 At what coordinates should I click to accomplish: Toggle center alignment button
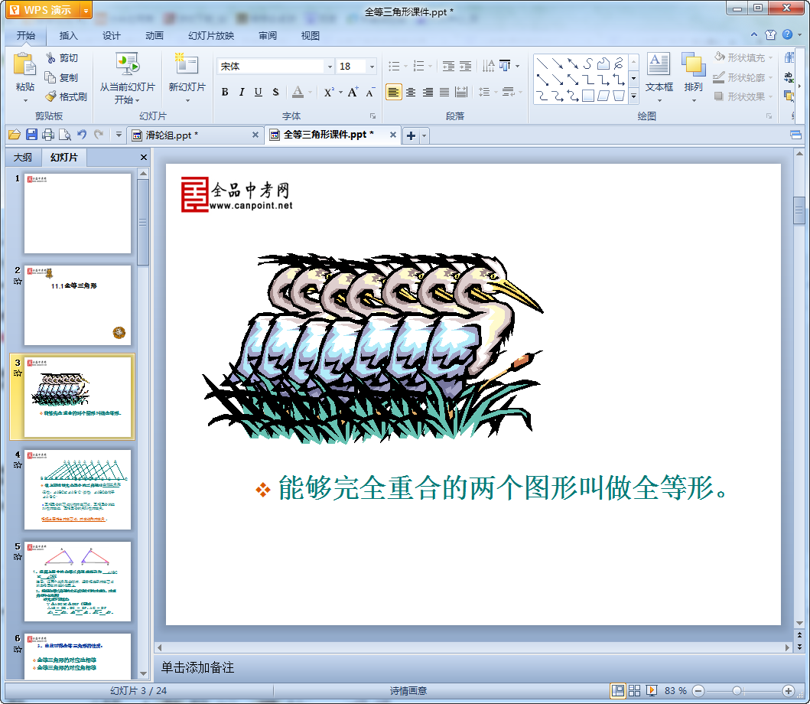(x=411, y=92)
